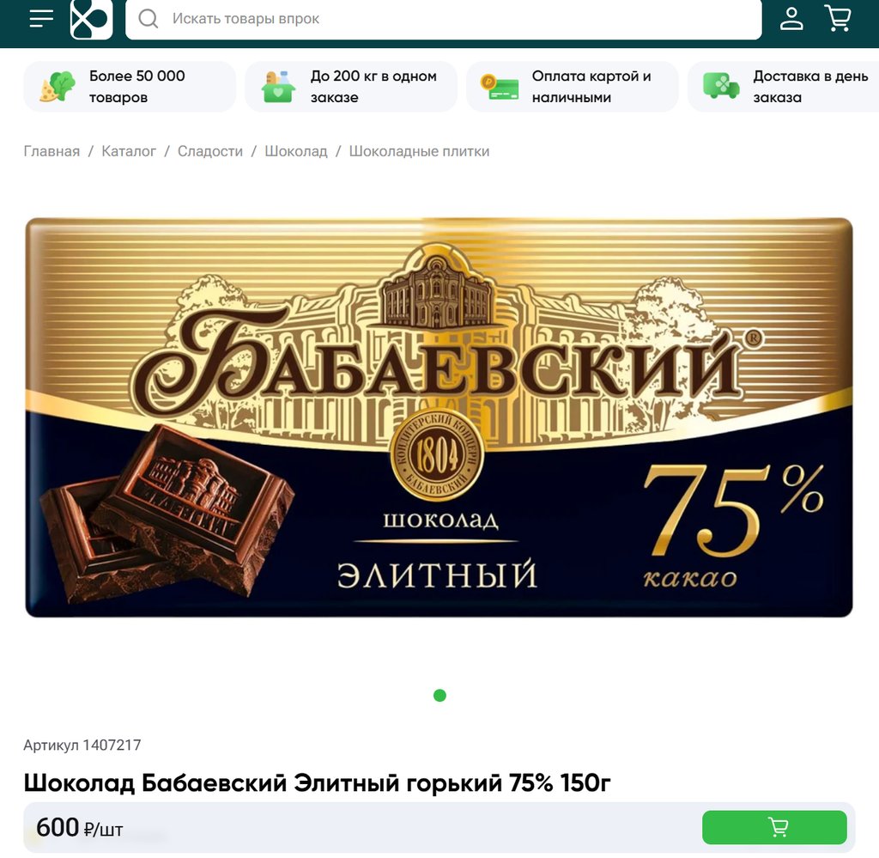Open the shopping cart in header
Viewport: 879px width, 858px height.
coord(838,19)
